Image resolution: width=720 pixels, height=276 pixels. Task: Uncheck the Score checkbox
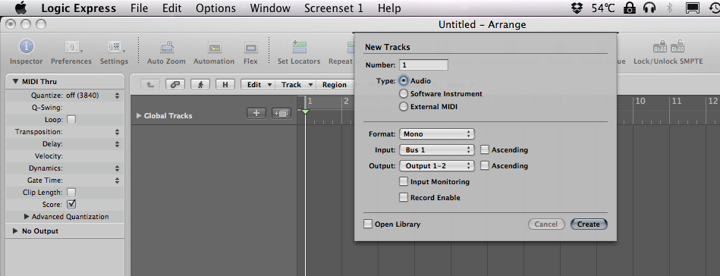71,205
